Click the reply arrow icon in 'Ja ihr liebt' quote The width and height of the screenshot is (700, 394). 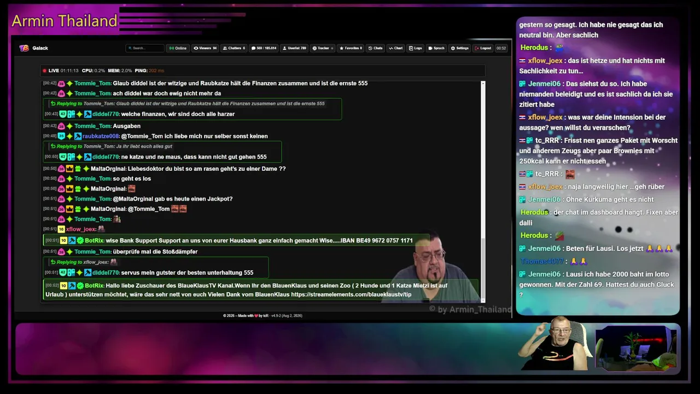point(53,146)
